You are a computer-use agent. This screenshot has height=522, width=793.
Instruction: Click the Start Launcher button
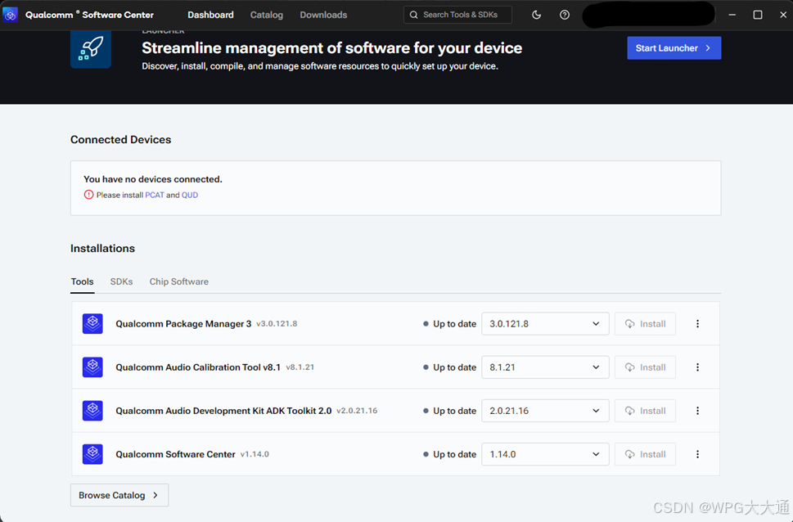(674, 48)
